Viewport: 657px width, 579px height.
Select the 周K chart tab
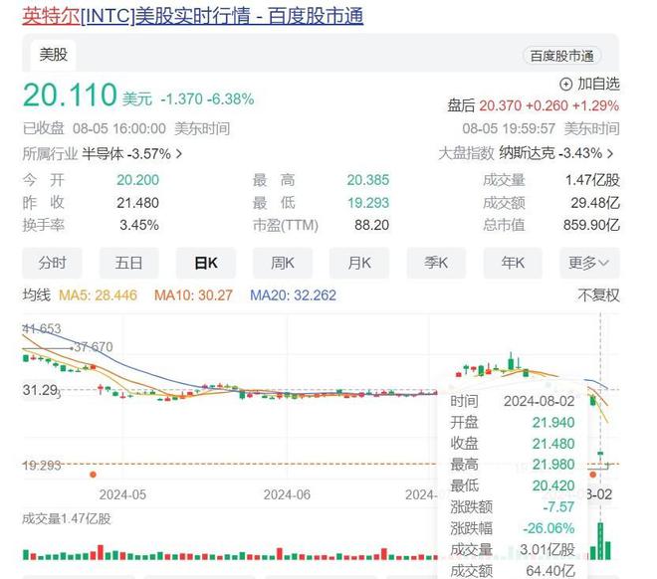(x=283, y=263)
